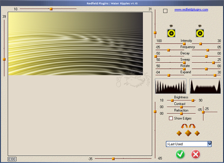Apply the filter with green checkmark
This screenshot has height=163, width=224.
pos(180,154)
